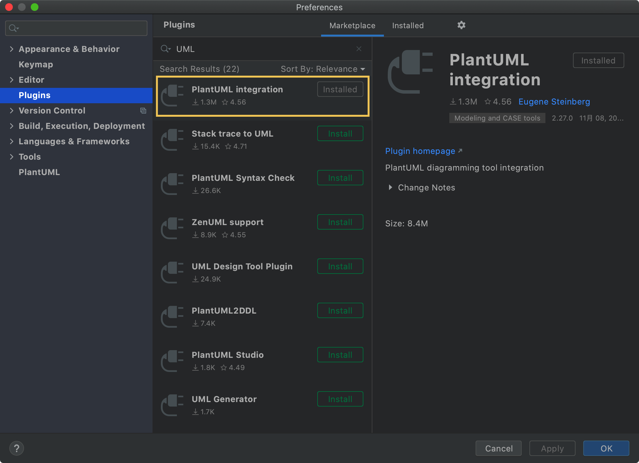Viewport: 639px width, 463px height.
Task: Expand the Change Notes section
Action: (390, 188)
